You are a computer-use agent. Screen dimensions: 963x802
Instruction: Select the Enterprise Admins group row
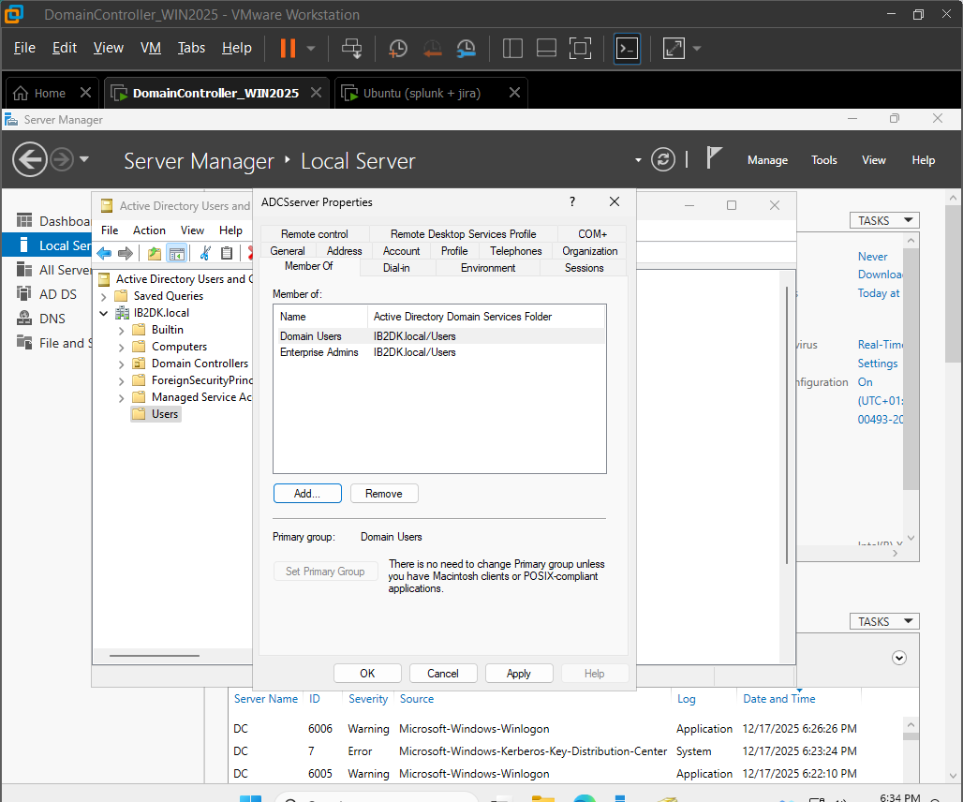(439, 352)
